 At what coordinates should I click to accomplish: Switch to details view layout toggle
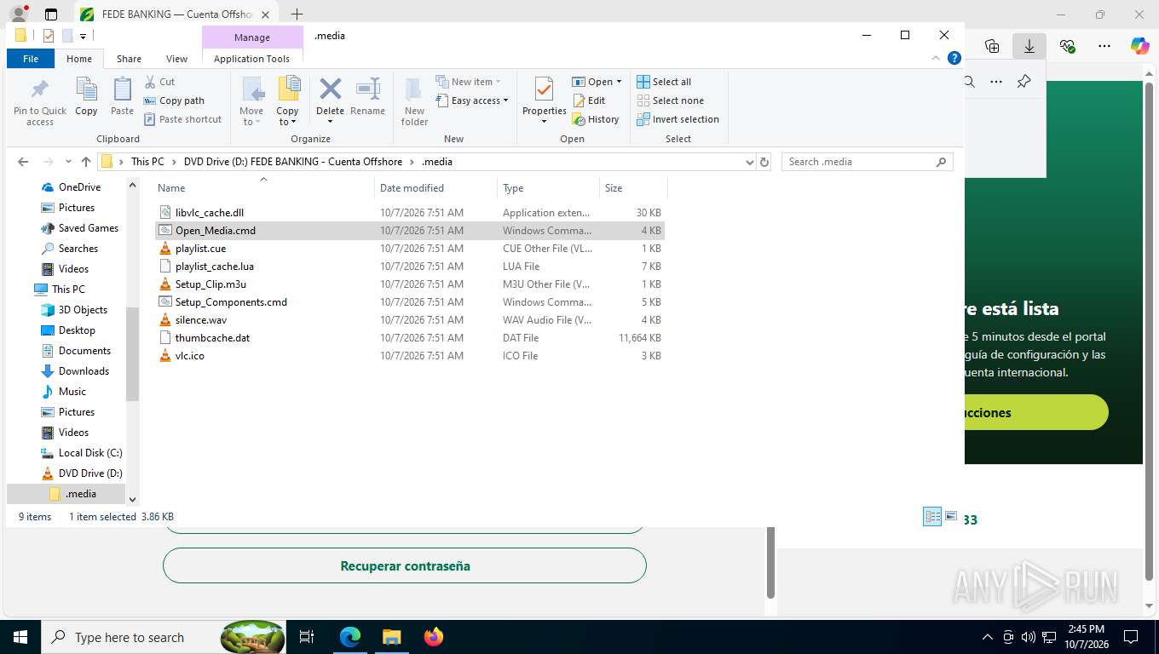click(932, 517)
